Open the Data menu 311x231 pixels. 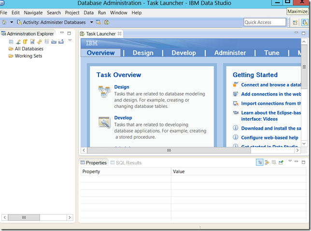(88, 13)
